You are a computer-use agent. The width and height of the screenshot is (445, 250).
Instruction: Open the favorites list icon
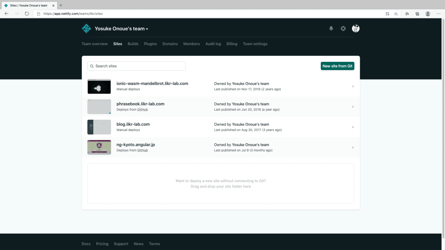coord(407,14)
